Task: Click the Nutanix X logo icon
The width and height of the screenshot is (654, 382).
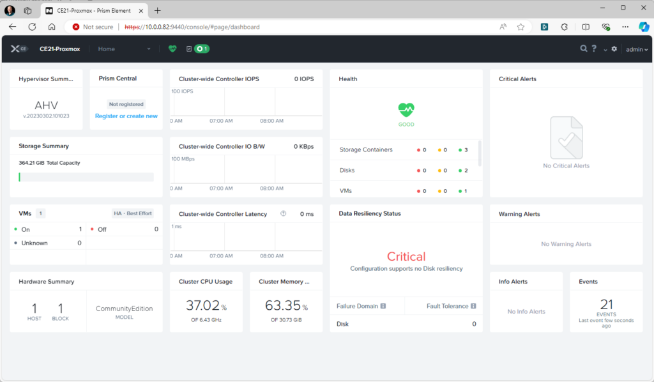Action: pos(15,49)
